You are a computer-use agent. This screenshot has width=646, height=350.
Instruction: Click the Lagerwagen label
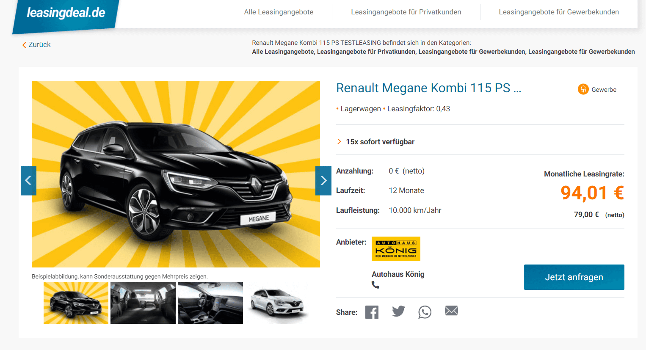coord(361,109)
